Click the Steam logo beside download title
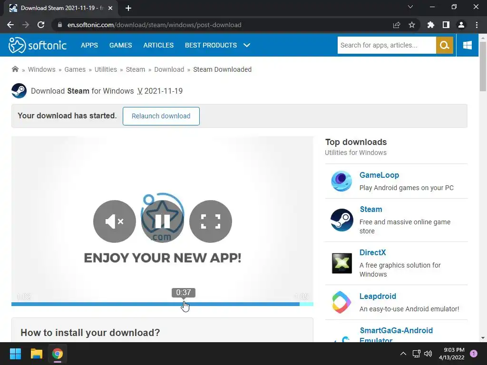 pos(19,91)
